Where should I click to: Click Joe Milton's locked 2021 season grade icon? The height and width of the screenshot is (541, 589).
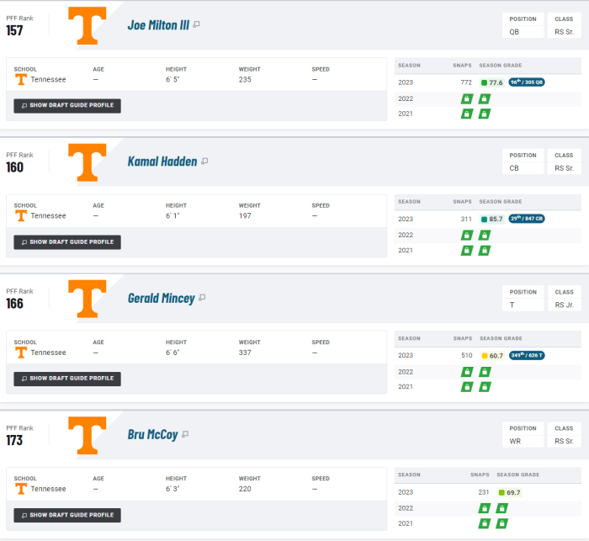click(x=485, y=114)
